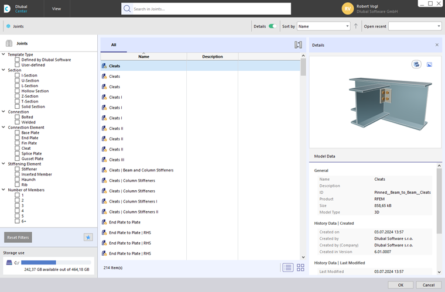Image resolution: width=445 pixels, height=292 pixels.
Task: Click icon of End Plate to Plate row
Action: 104,222
